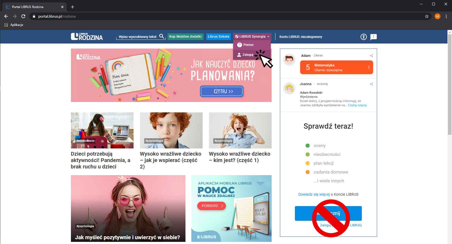Viewport: 452px width, 244px height.
Task: Open the three-dot menu on Matematyka card
Action: pyautogui.click(x=369, y=67)
